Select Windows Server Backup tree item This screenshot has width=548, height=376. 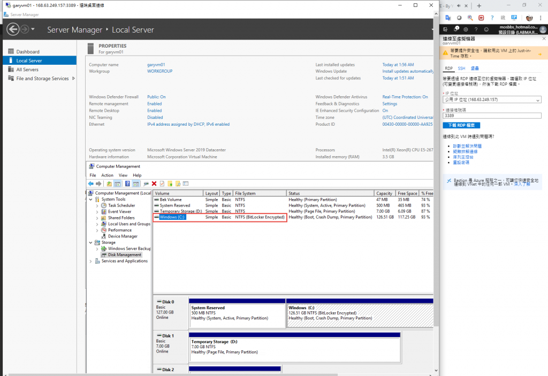[129, 249]
